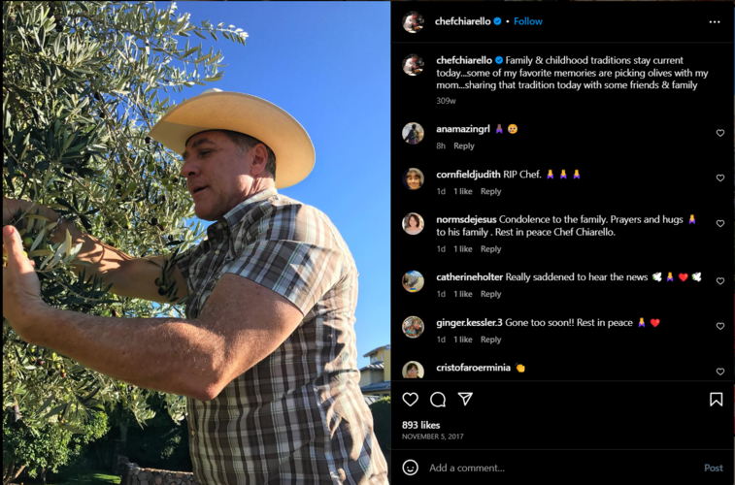This screenshot has height=485, width=735.
Task: Like the post with the heart icon
Action: [x=411, y=400]
